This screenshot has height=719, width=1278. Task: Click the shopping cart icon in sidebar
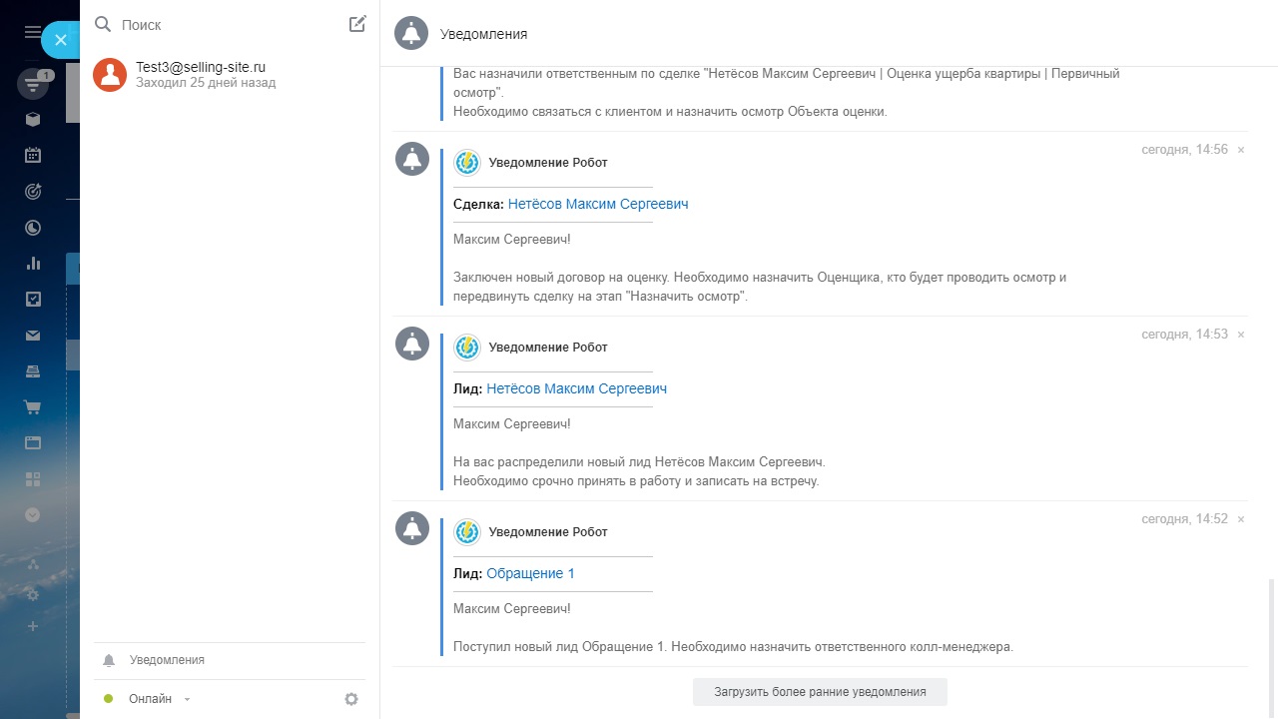coord(33,407)
